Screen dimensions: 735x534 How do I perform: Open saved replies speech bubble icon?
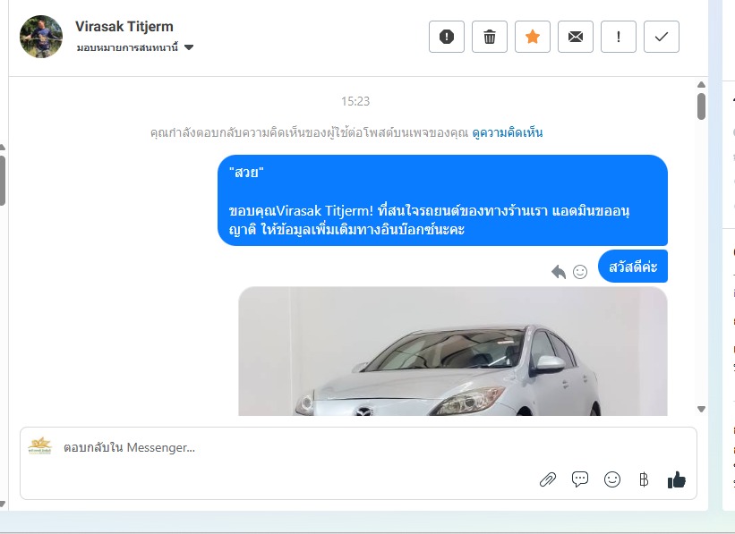580,479
